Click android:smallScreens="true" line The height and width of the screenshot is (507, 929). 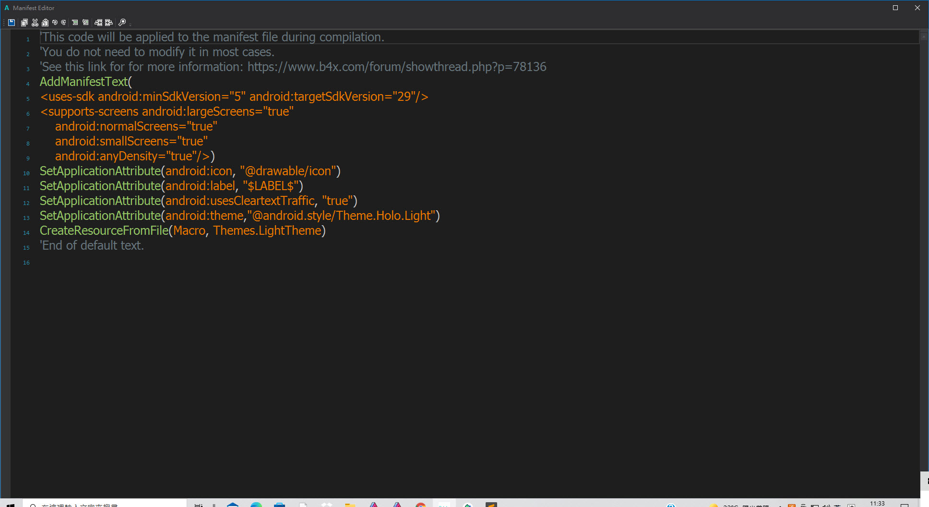point(131,141)
